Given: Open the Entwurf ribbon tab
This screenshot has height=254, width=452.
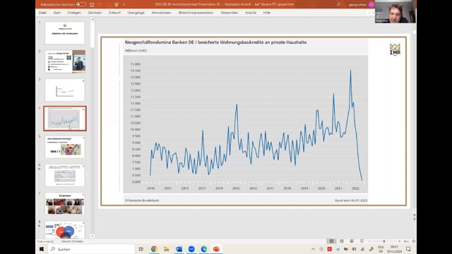Looking at the screenshot, I should pos(114,13).
